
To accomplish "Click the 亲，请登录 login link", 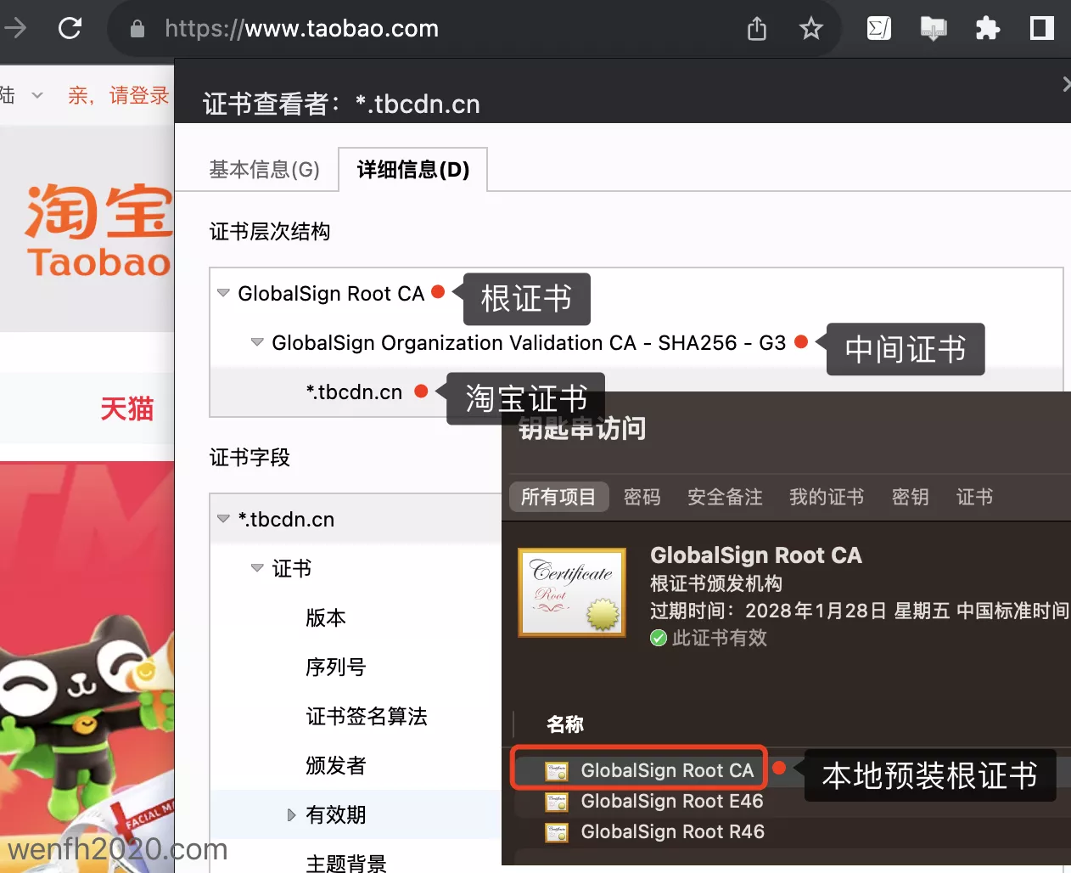I will 119,95.
